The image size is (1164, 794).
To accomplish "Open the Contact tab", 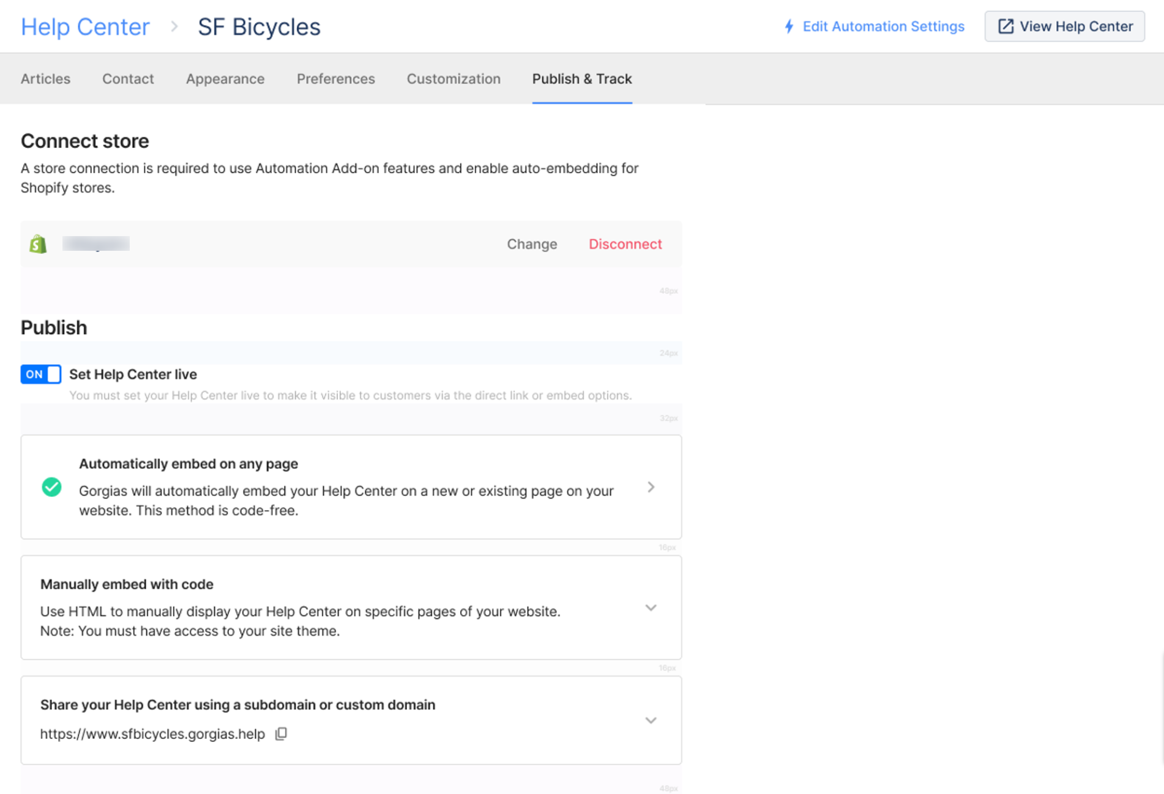I will [128, 79].
